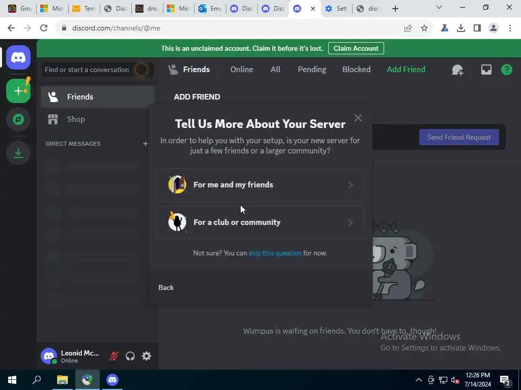
Task: Open the notification center icon
Action: tap(505, 380)
